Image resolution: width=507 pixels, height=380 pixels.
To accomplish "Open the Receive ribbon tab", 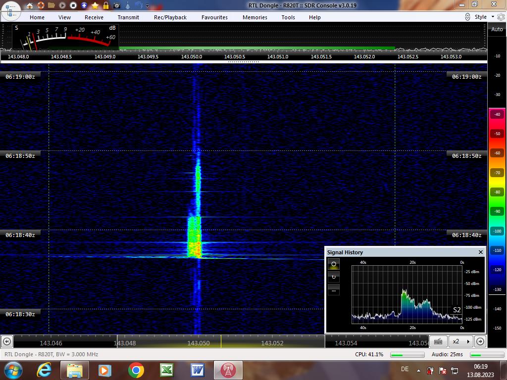I will pyautogui.click(x=94, y=17).
